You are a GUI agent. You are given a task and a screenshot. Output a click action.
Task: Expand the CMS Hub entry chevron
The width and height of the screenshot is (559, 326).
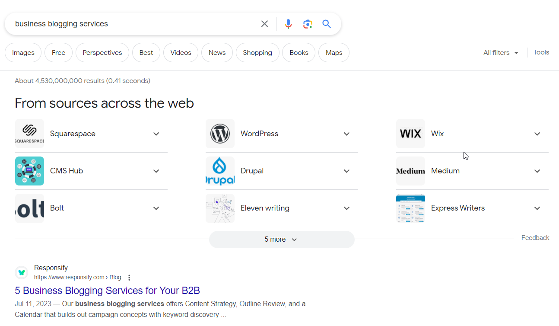[156, 171]
